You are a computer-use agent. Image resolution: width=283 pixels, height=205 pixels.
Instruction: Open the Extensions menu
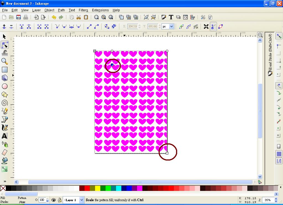point(100,10)
